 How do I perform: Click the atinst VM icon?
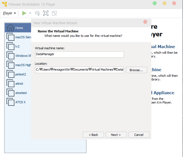click(x=10, y=83)
